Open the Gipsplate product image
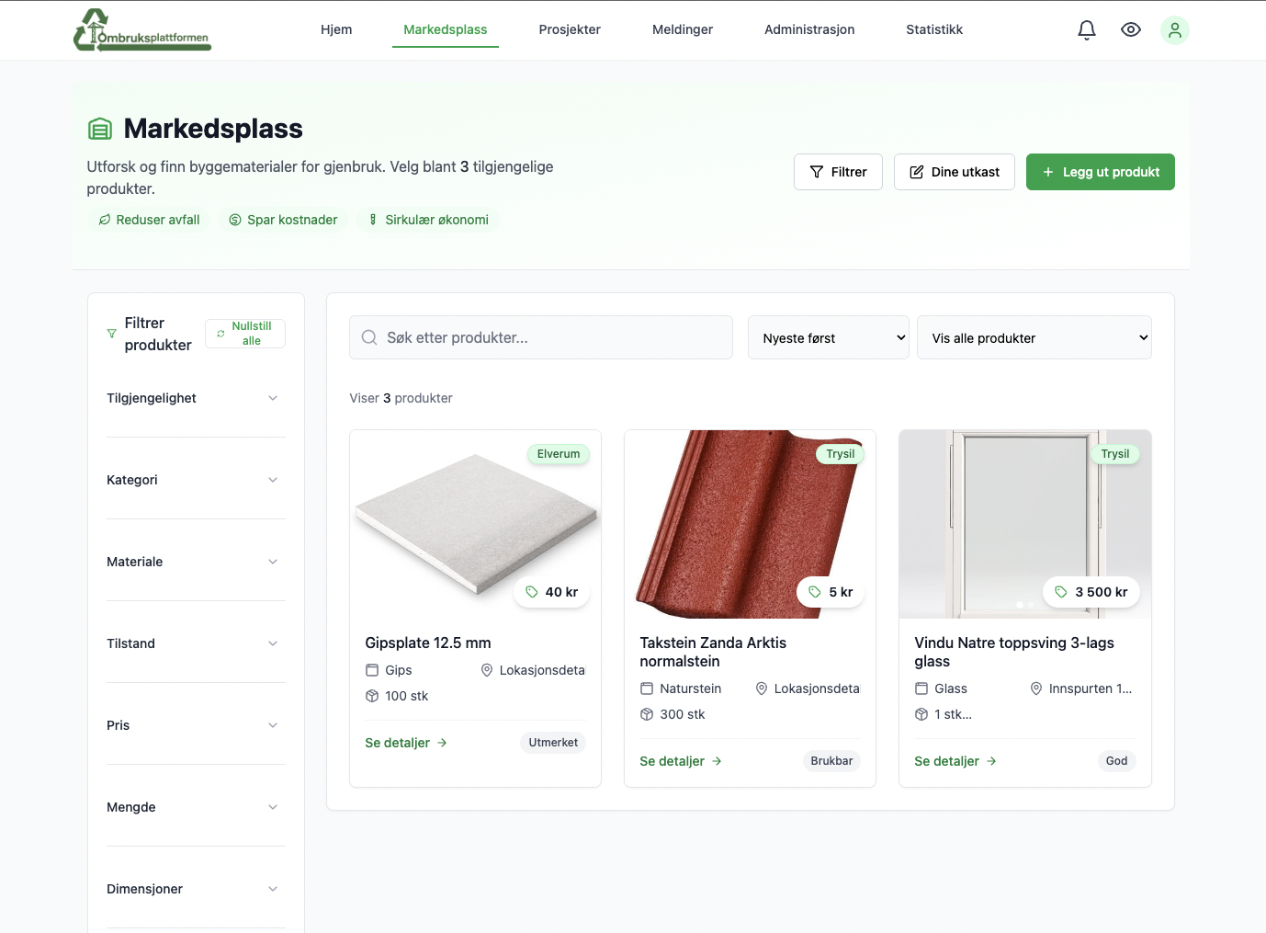Screen dimensions: 1266x933 tap(476, 524)
